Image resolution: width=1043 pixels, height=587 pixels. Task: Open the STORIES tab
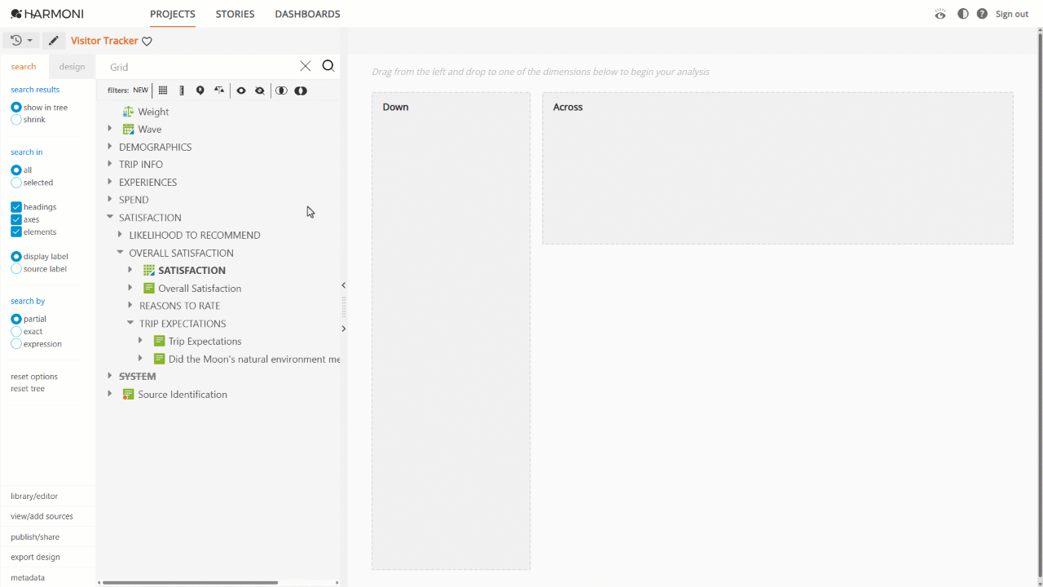tap(235, 14)
